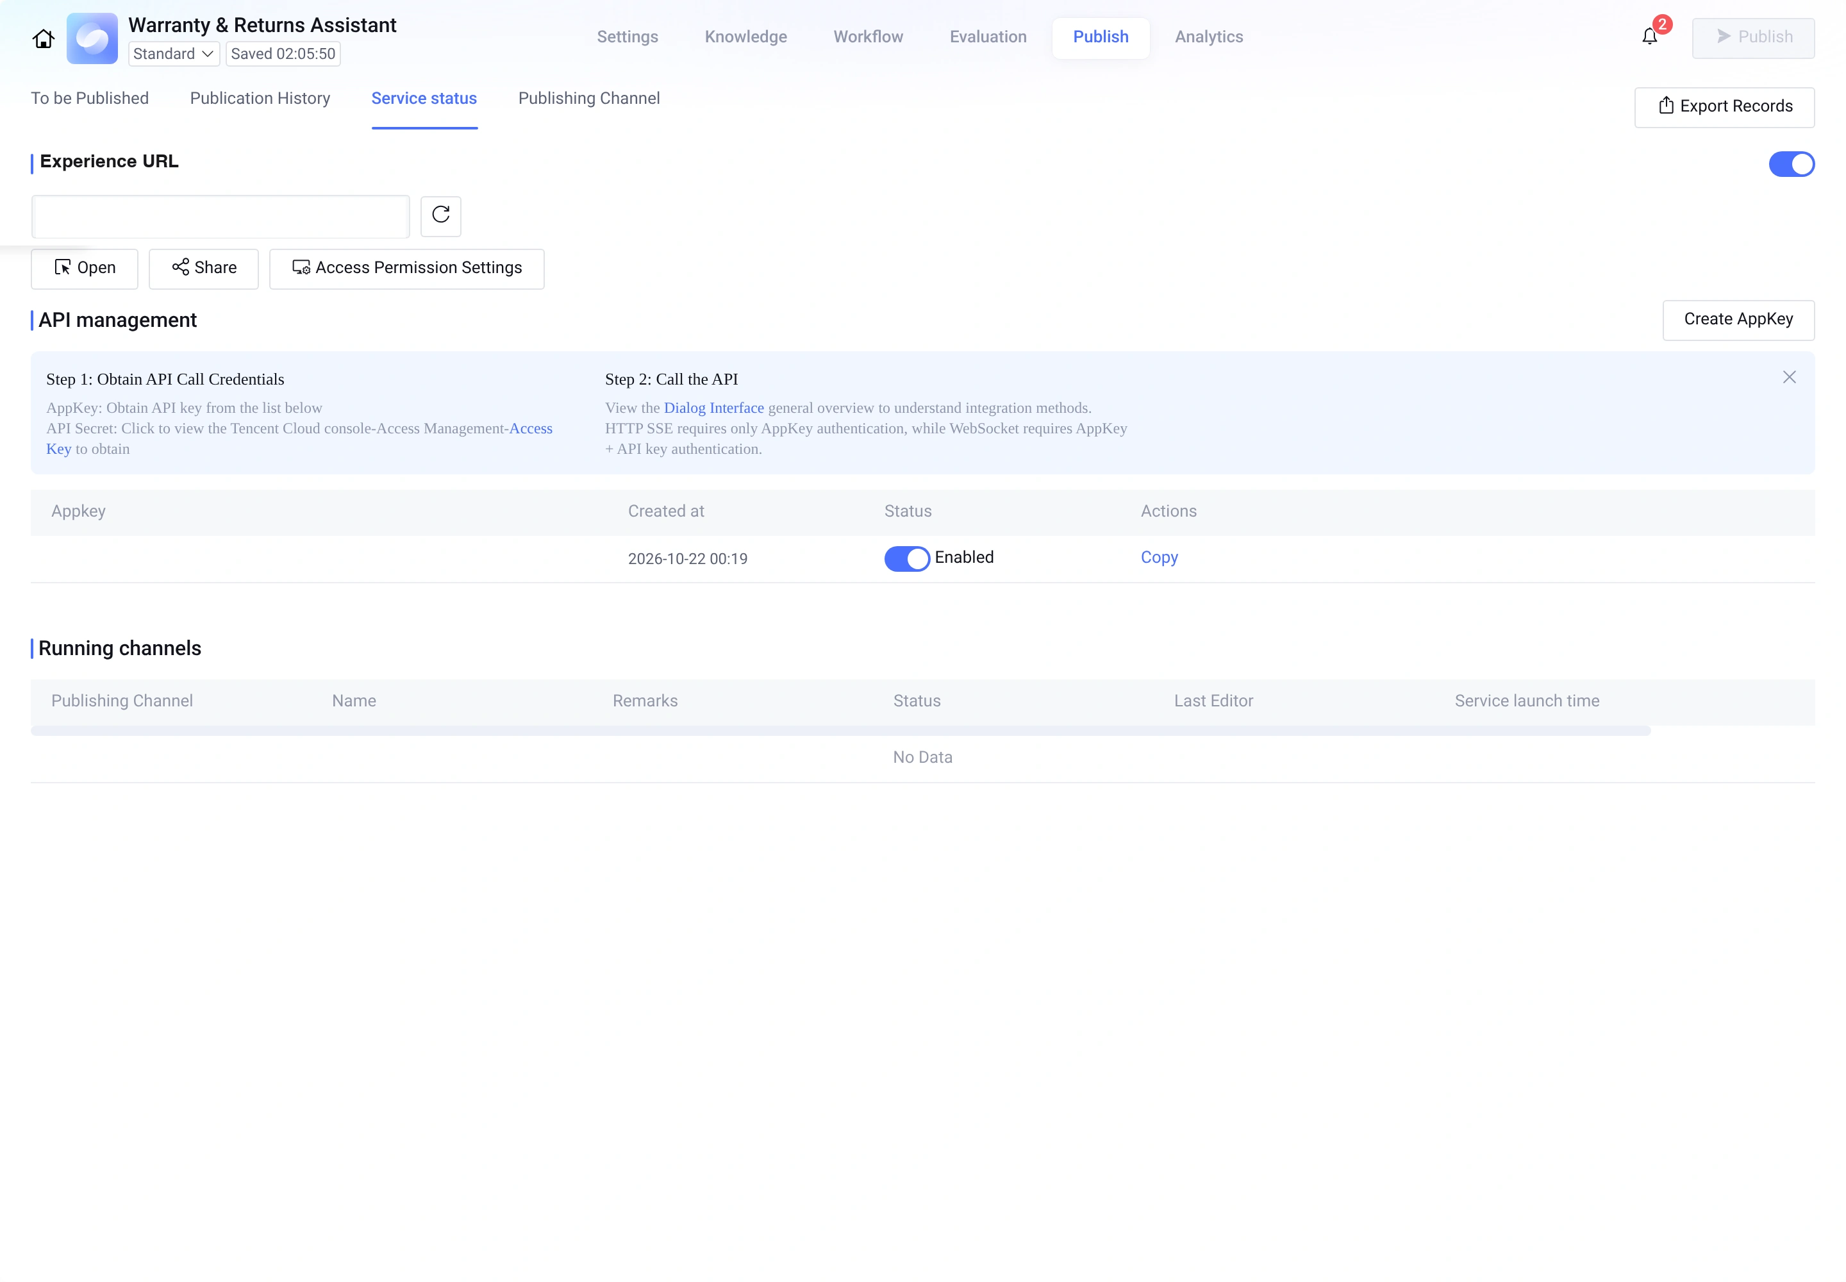Disable the AppKey Enabled switch

point(907,558)
